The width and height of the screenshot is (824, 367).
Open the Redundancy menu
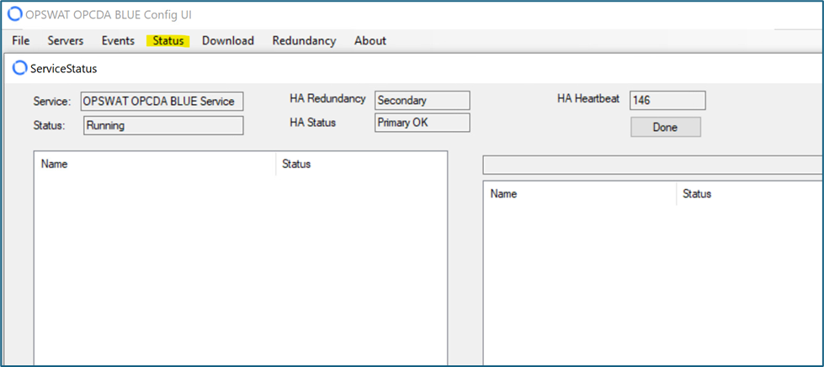click(305, 41)
